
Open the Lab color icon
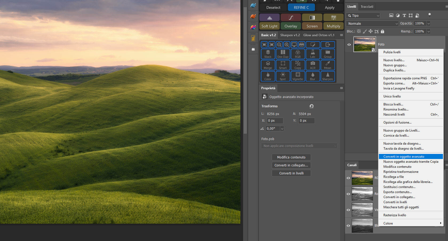click(x=312, y=54)
